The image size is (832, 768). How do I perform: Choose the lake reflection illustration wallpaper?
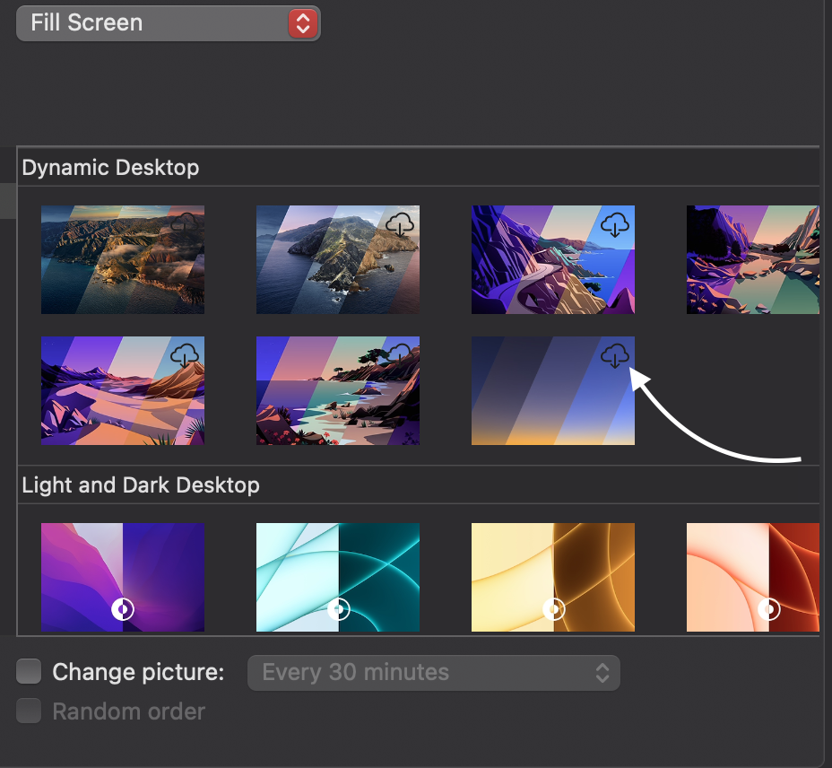point(753,259)
